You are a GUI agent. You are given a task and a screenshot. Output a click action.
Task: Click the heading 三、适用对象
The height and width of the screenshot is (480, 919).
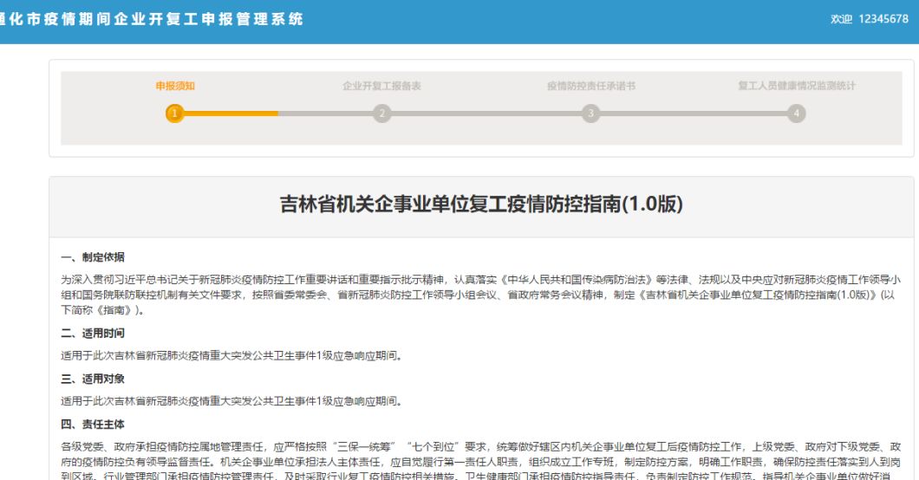[93, 379]
